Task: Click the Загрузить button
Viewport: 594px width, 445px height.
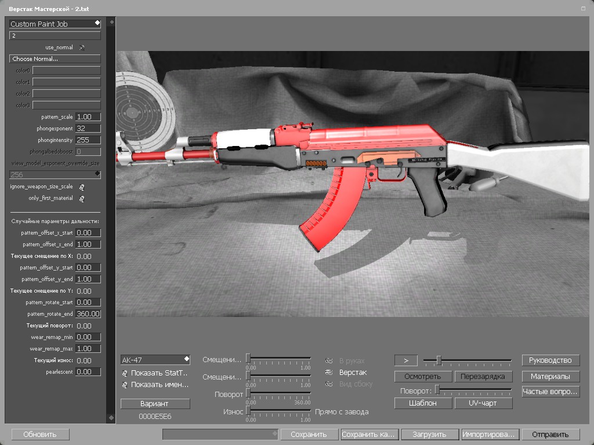Action: (x=430, y=435)
